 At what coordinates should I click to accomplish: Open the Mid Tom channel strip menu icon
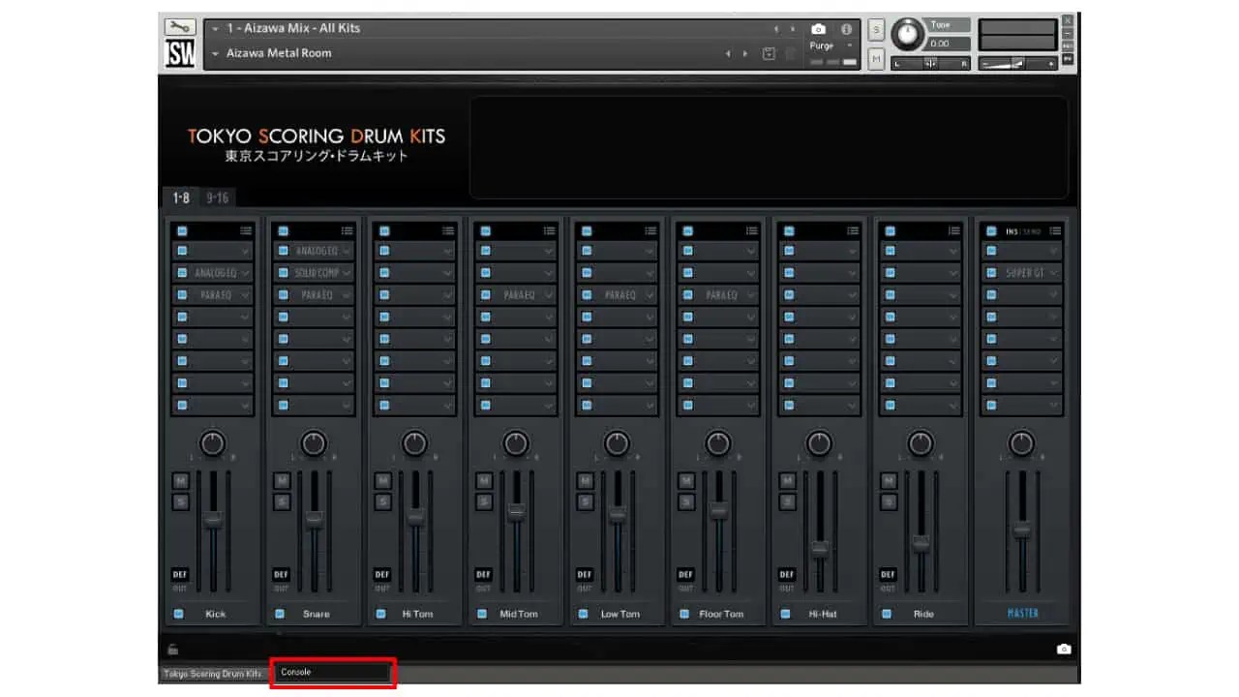coord(549,230)
